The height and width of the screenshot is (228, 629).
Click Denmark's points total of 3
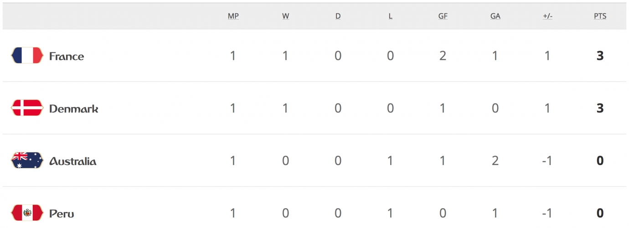pyautogui.click(x=600, y=109)
